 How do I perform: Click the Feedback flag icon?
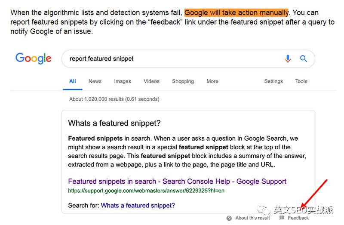point(282,218)
